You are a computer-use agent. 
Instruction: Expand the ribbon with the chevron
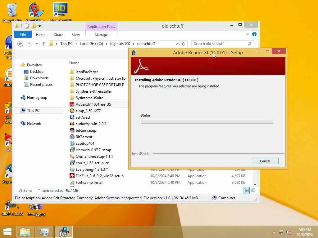click(x=248, y=34)
